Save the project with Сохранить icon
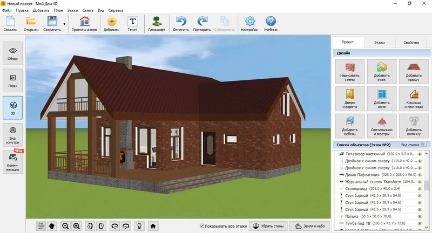This screenshot has height=233, width=432. tap(52, 24)
